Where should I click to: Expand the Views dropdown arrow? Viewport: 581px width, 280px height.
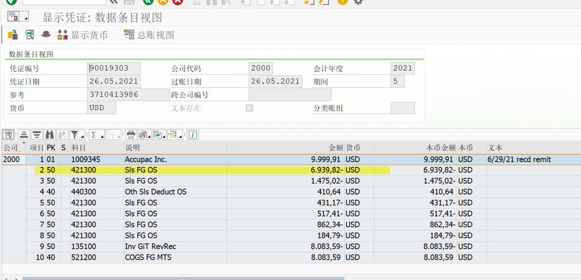[x=150, y=136]
